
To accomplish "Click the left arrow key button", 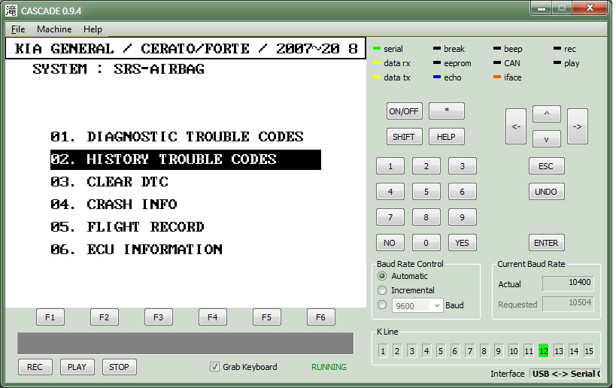I will tap(515, 126).
